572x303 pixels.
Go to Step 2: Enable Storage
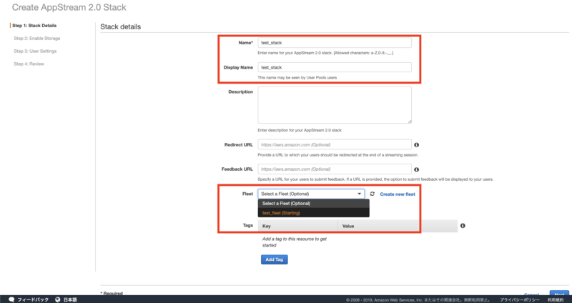tap(37, 39)
